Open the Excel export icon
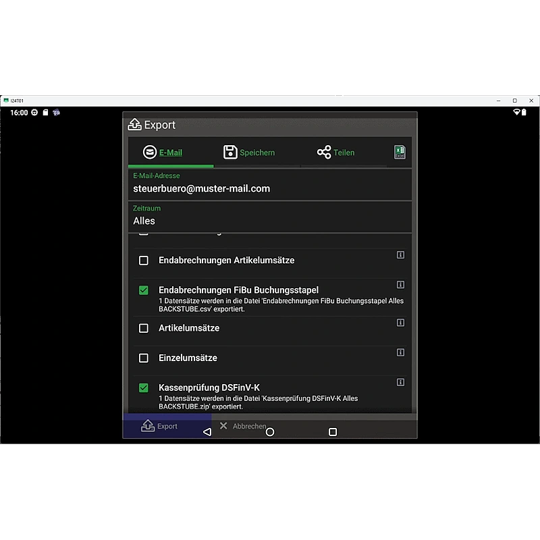540x540 pixels. tap(400, 152)
